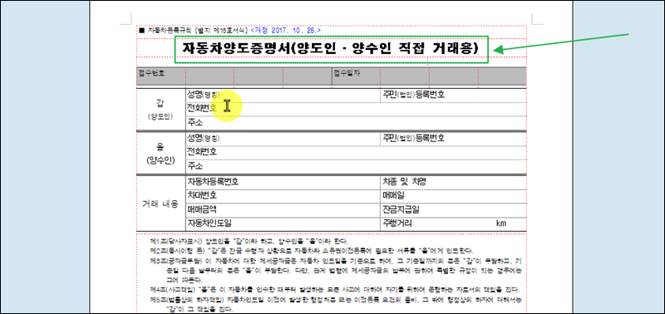Click the 주행거리 label
Screen dimensions: 665x314
pos(397,223)
